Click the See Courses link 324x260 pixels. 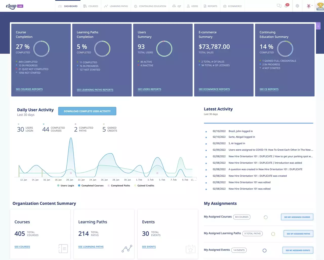pos(22,247)
